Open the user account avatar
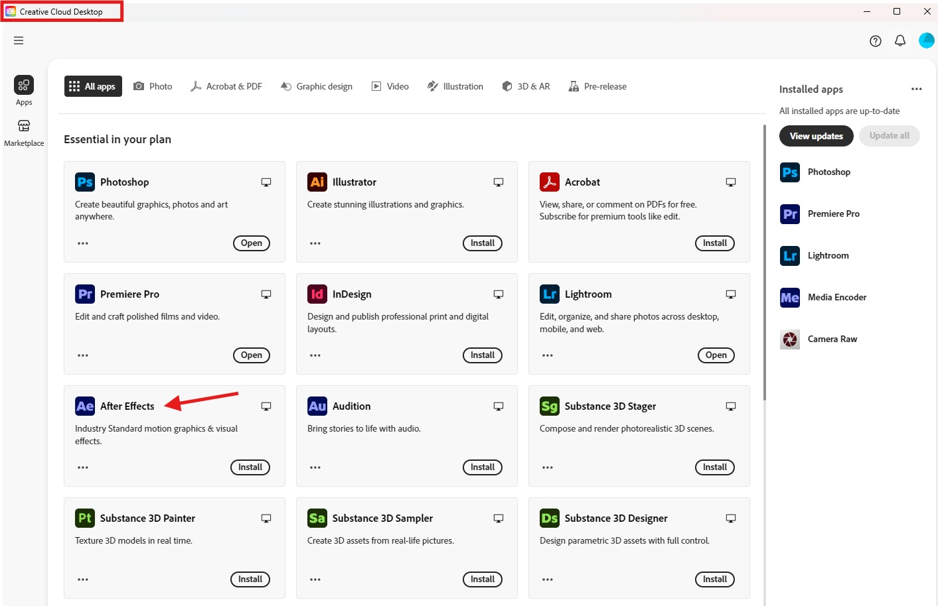The width and height of the screenshot is (938, 606). 926,40
